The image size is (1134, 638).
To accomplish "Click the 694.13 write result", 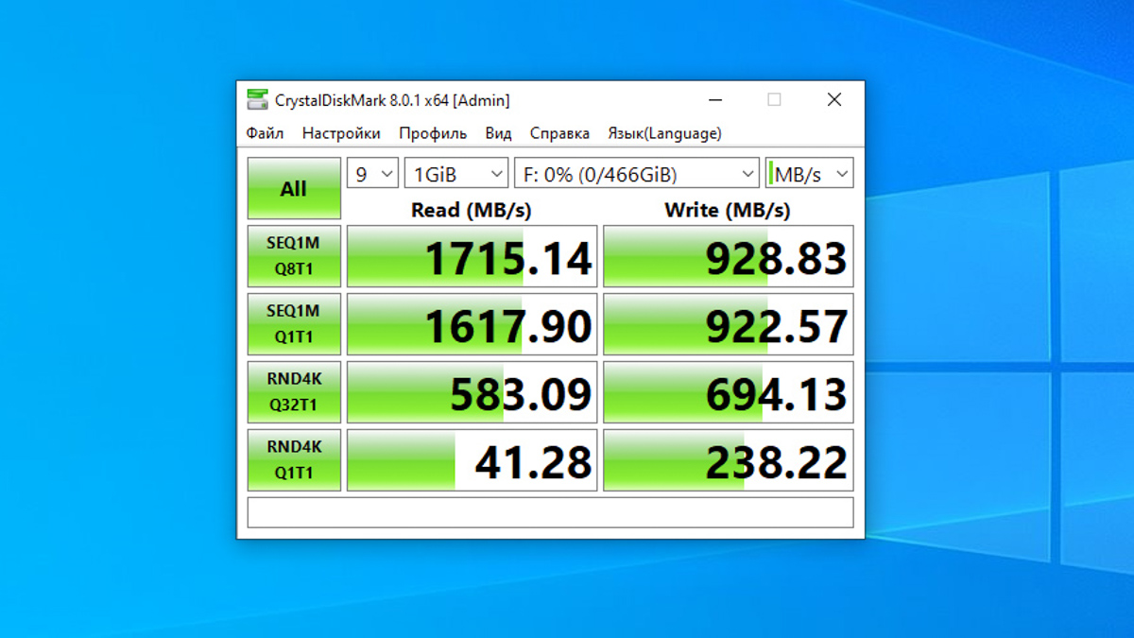I will pos(729,392).
